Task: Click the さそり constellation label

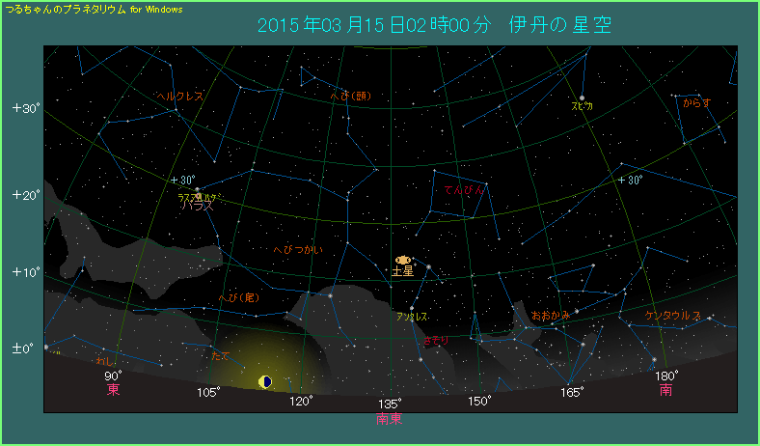Action: pos(435,340)
